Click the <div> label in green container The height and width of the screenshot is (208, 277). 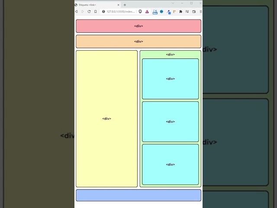tap(170, 55)
